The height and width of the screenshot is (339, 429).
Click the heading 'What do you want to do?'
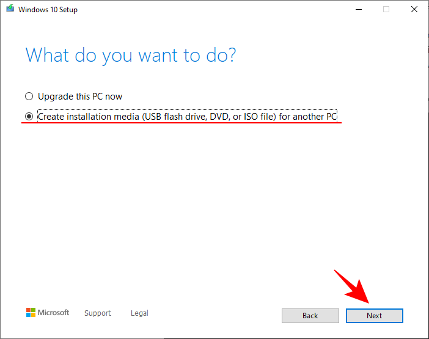(x=131, y=56)
